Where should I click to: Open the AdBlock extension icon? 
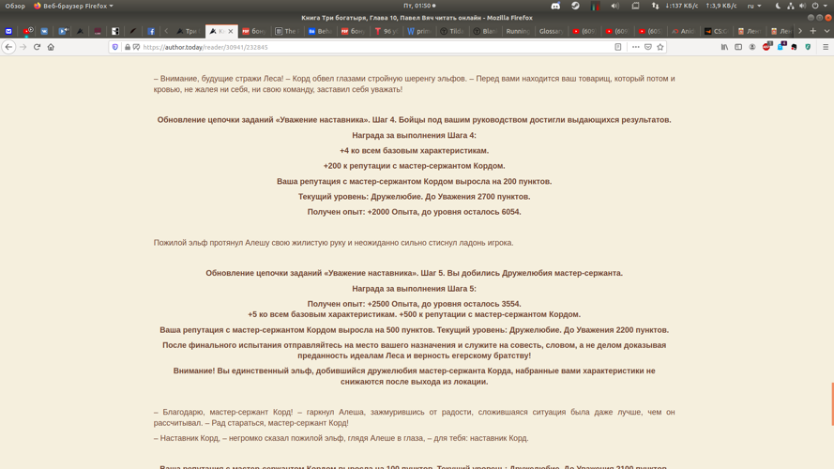tap(766, 47)
